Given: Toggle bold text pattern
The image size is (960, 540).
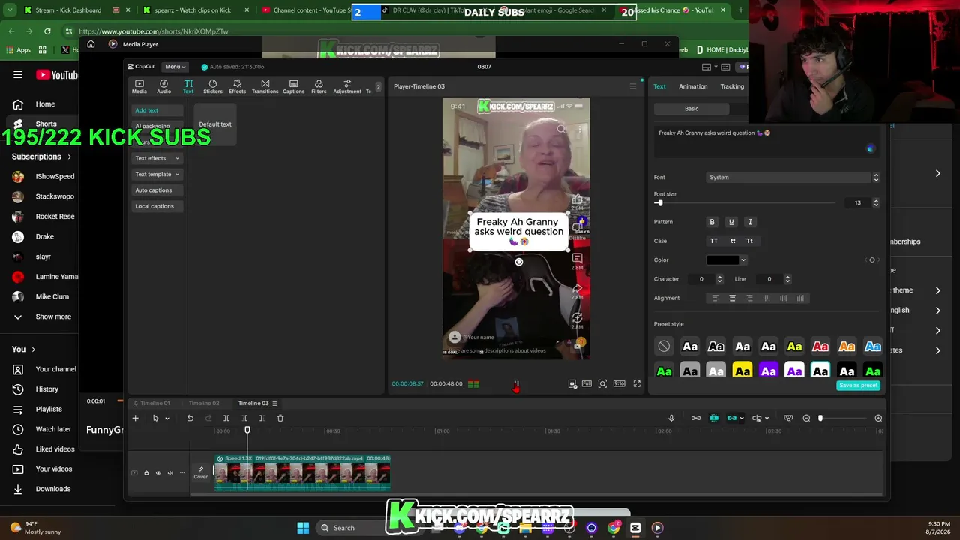Looking at the screenshot, I should tap(712, 222).
